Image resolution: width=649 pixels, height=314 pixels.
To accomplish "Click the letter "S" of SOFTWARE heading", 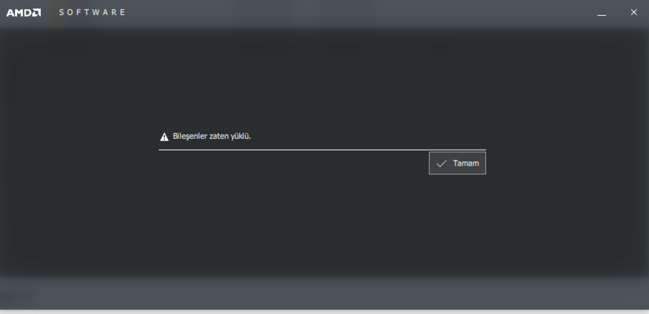I will [62, 12].
